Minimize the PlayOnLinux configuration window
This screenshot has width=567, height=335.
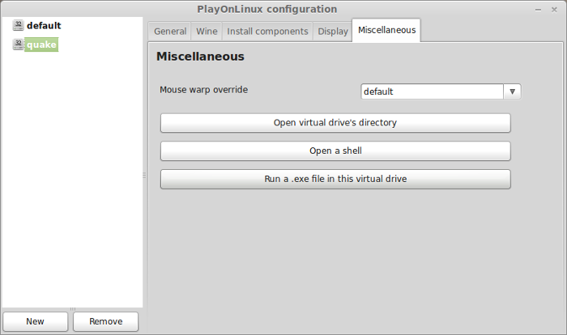coord(538,10)
